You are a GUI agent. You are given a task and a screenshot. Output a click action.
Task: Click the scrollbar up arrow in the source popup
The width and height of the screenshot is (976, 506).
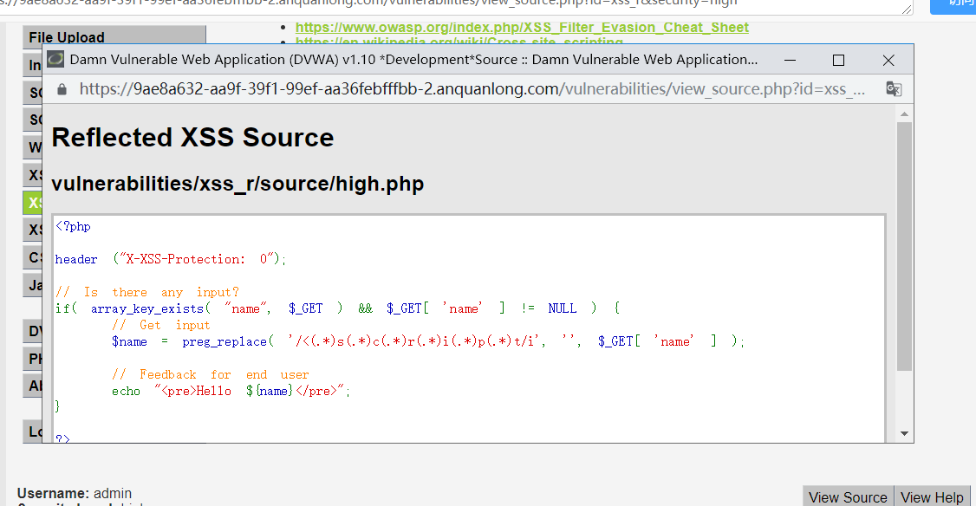tap(904, 114)
